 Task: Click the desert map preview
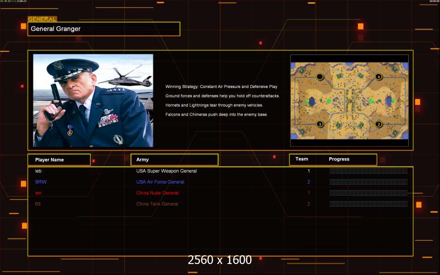[349, 101]
